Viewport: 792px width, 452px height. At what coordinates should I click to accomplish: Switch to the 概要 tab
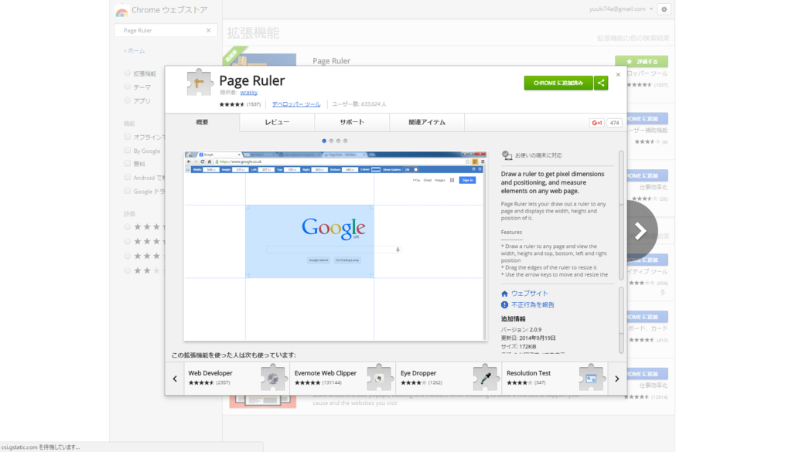coord(202,123)
